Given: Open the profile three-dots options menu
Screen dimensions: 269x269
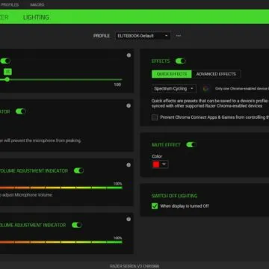Looking at the screenshot, I should point(179,36).
